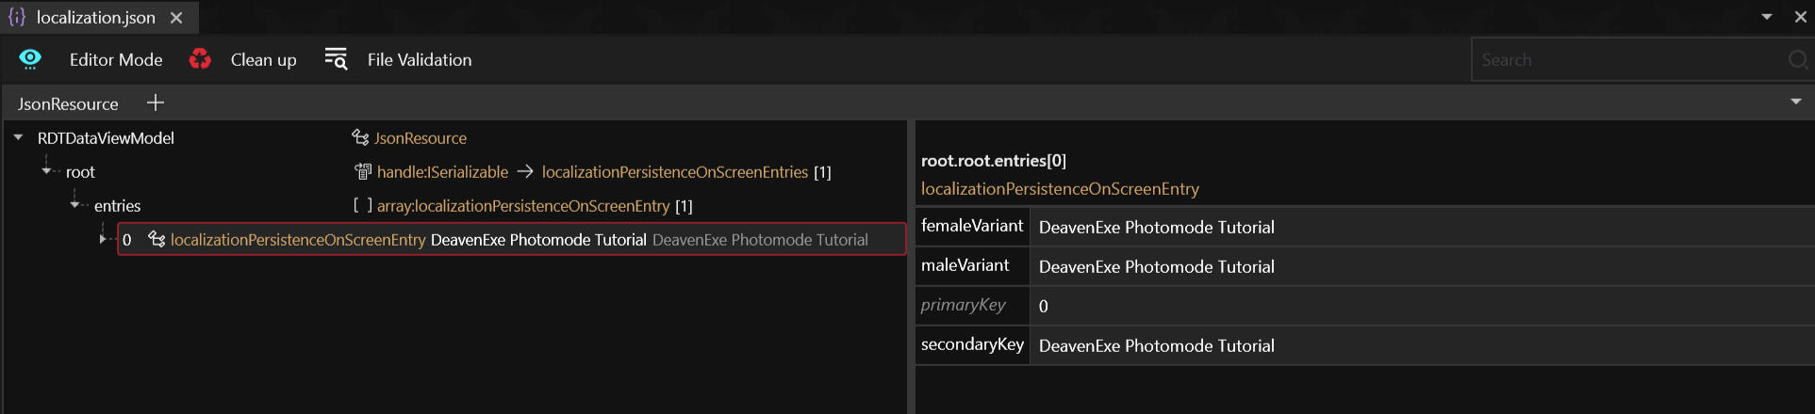Click the array brackets icon for entries
Viewport: 1815px width, 414px height.
pyautogui.click(x=362, y=205)
